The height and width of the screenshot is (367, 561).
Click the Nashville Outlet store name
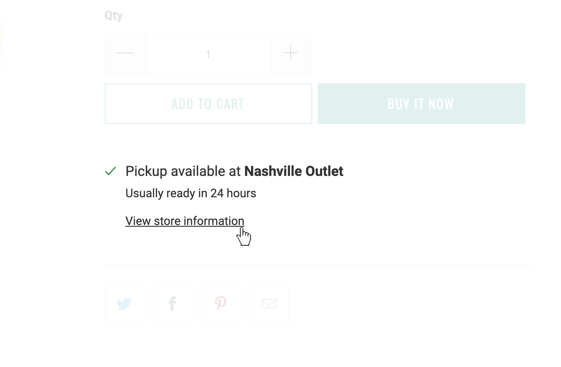(x=294, y=171)
